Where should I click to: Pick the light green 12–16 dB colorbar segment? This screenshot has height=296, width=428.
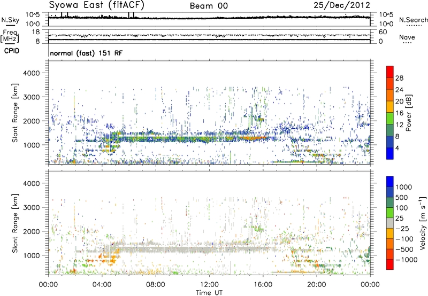tap(390, 119)
